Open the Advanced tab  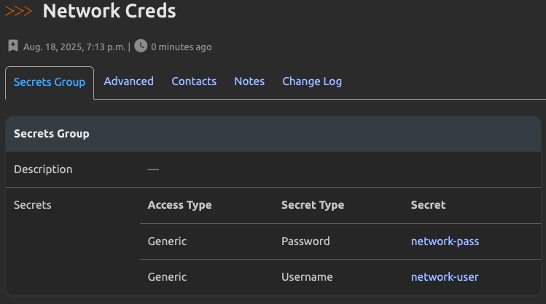128,81
